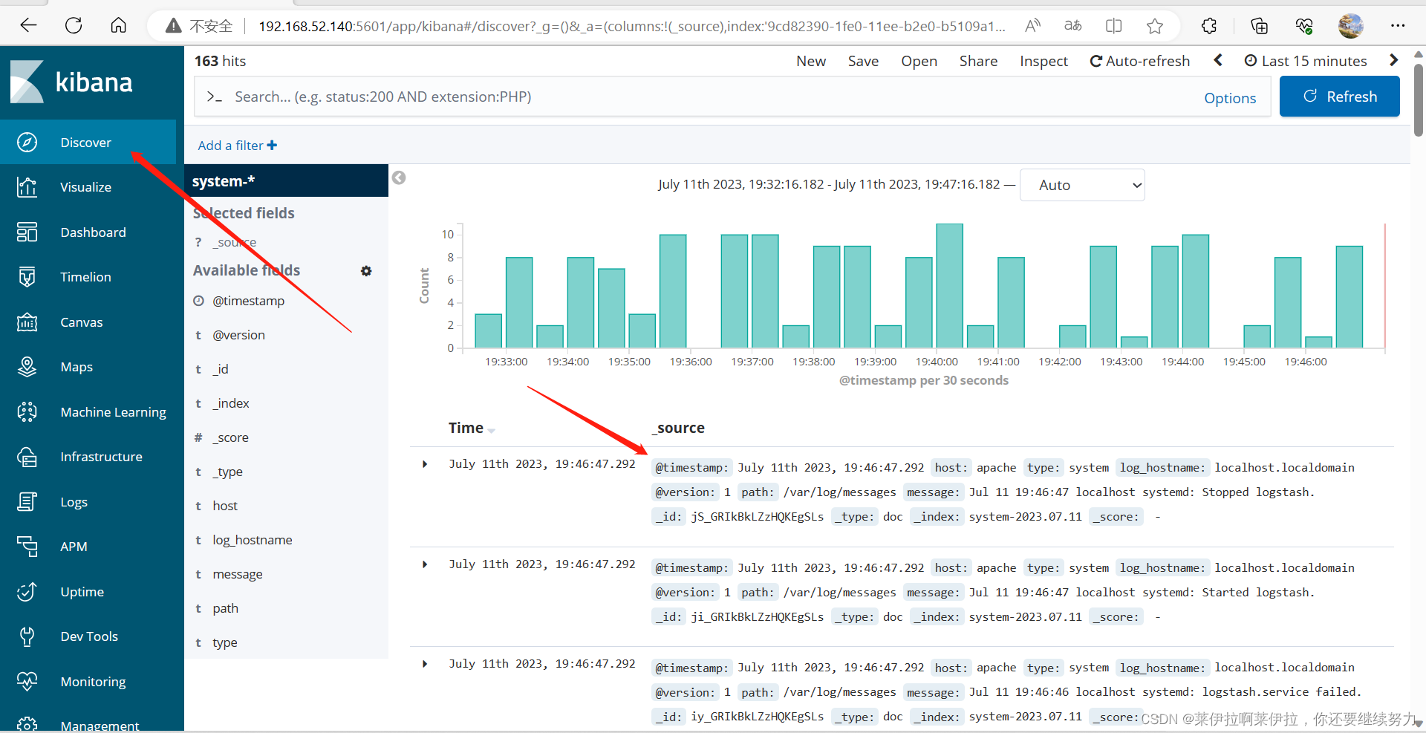Select the _score field
Viewport: 1426px width, 733px height.
231,437
